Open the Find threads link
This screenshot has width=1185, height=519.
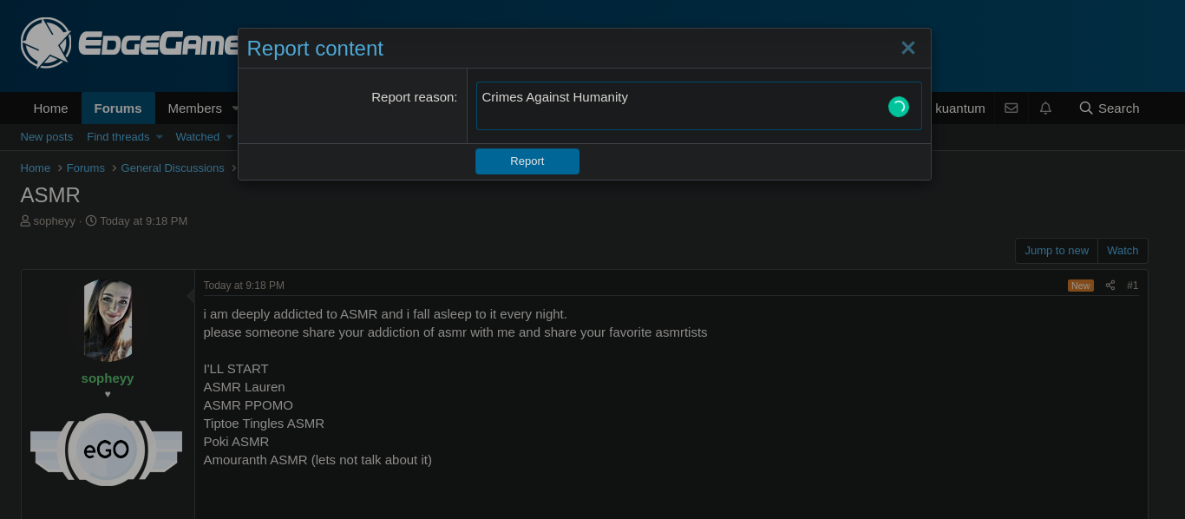point(118,137)
